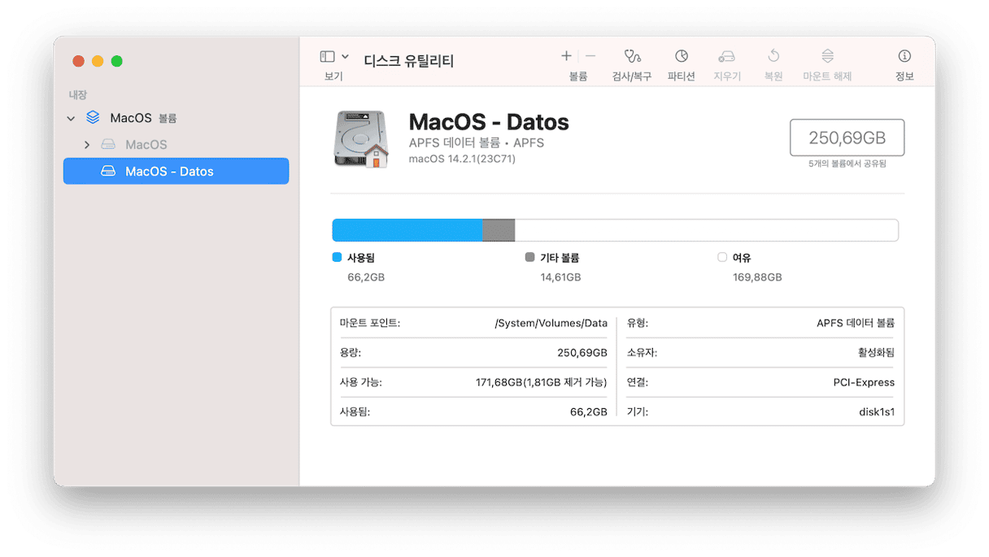Click the 내장 sidebar section header
The width and height of the screenshot is (989, 557).
[x=78, y=95]
